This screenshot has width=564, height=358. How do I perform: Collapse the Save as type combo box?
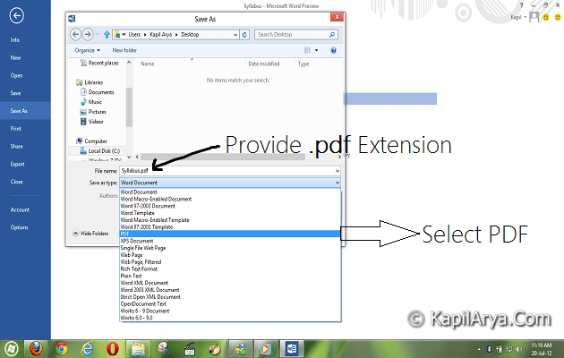[337, 183]
